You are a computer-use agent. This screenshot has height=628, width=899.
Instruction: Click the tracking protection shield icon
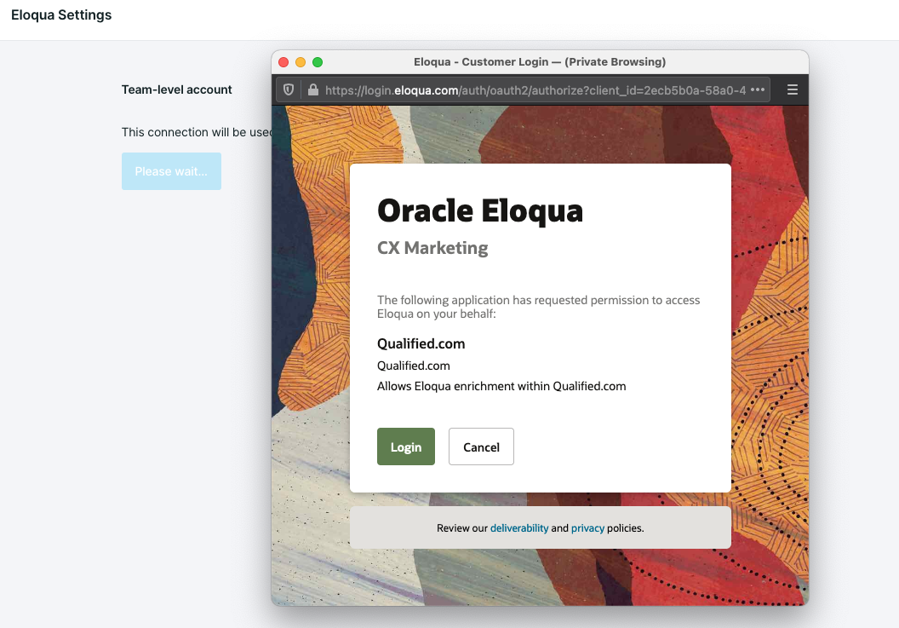pyautogui.click(x=289, y=89)
